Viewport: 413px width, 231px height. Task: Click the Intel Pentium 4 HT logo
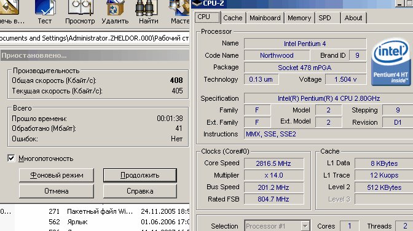coord(391,63)
